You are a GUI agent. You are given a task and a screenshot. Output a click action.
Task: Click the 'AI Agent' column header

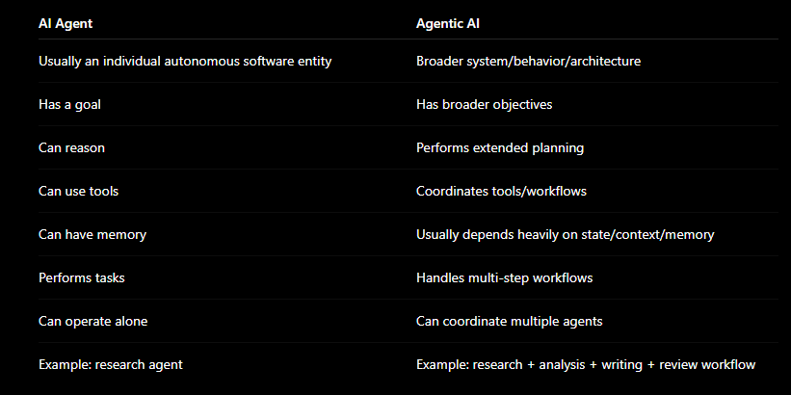tap(66, 23)
